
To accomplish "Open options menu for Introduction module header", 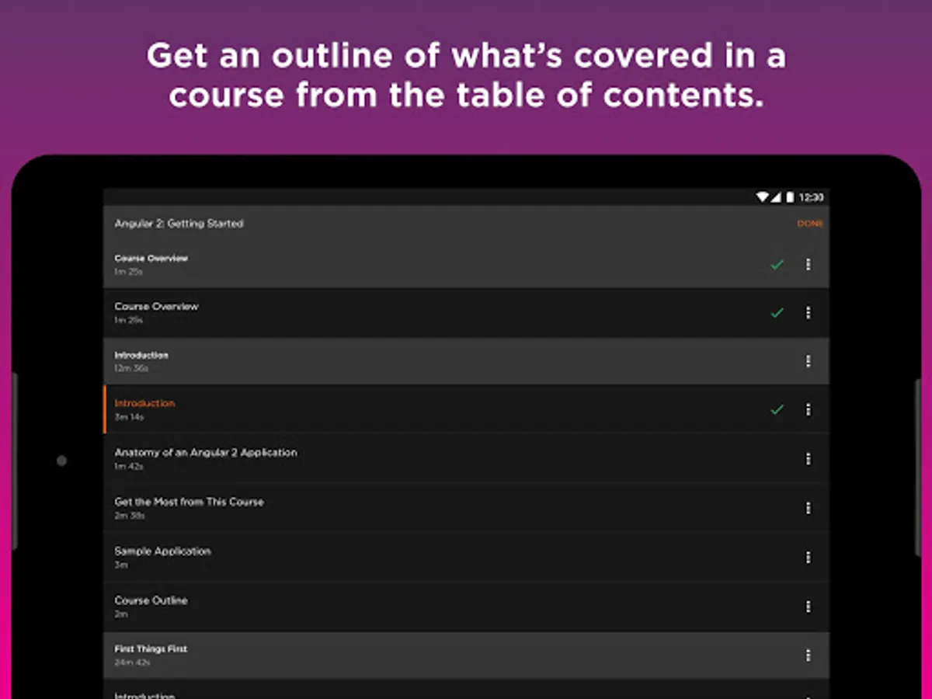I will 808,361.
